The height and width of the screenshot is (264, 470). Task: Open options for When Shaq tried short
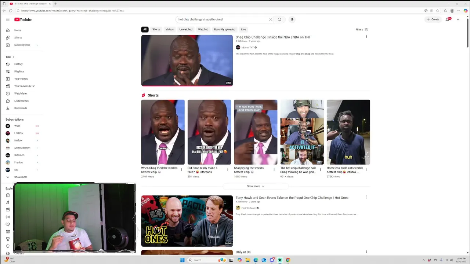pyautogui.click(x=181, y=169)
